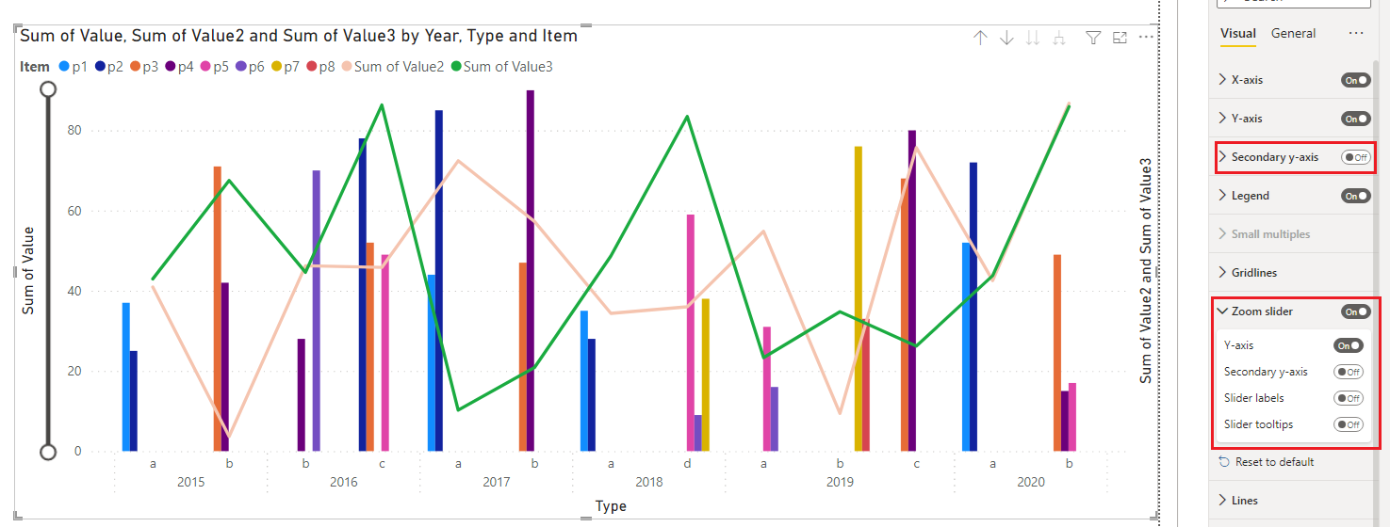
Task: Click Reset to default
Action: (x=1266, y=462)
